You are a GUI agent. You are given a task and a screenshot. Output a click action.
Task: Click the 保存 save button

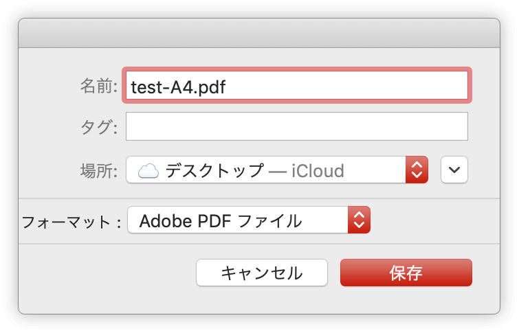tap(406, 273)
